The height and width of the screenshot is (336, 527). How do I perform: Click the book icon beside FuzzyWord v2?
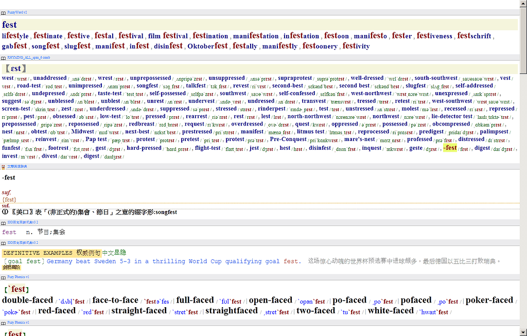[x=4, y=12]
